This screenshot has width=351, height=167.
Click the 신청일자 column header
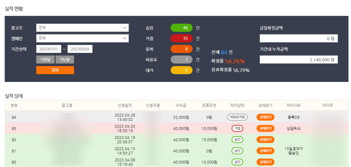(125, 105)
